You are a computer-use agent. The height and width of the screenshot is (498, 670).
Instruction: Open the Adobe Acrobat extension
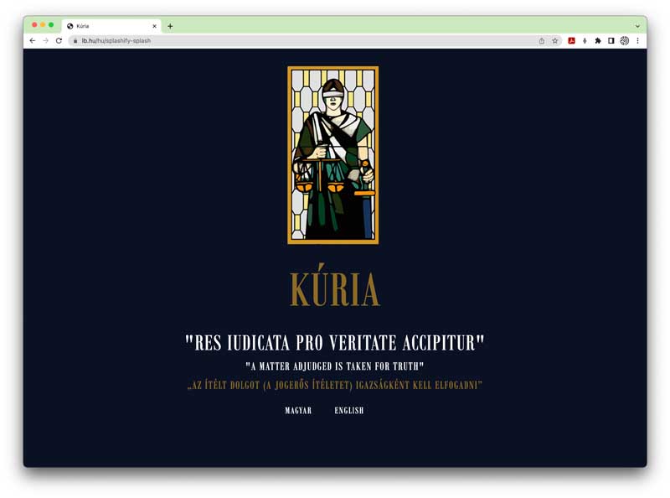point(571,41)
